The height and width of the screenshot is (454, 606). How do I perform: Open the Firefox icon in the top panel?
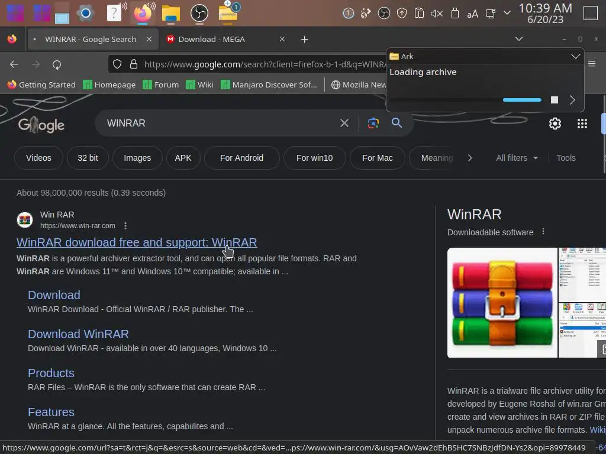pyautogui.click(x=143, y=13)
